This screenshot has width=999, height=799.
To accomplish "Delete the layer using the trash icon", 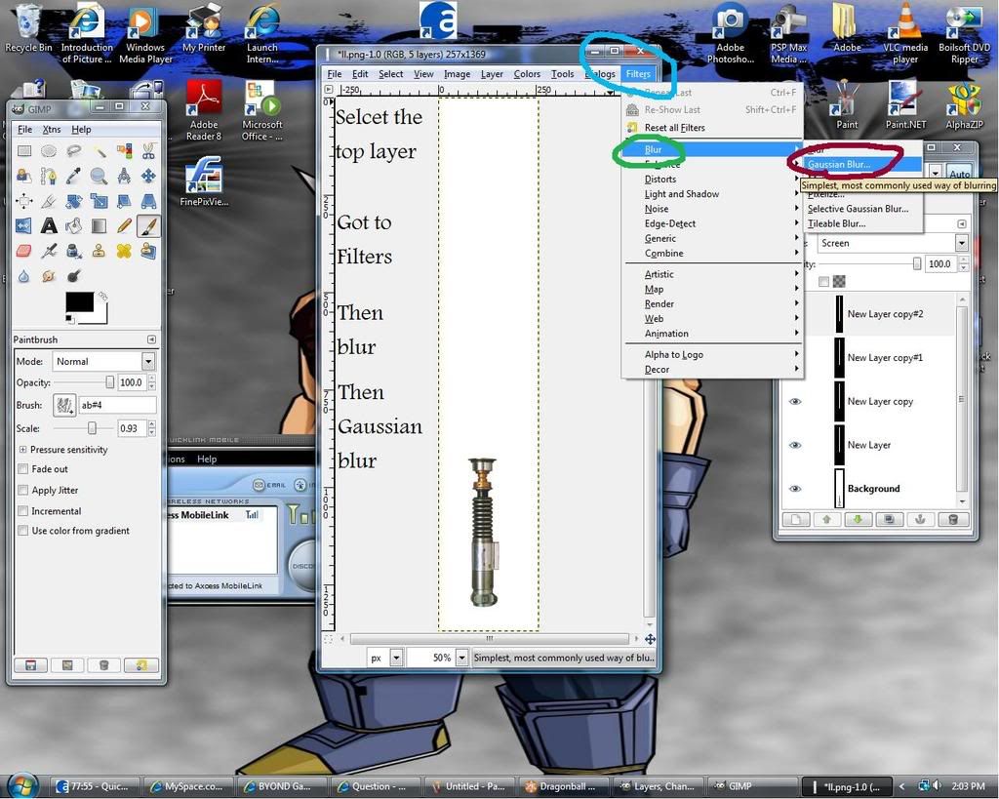I will point(952,519).
